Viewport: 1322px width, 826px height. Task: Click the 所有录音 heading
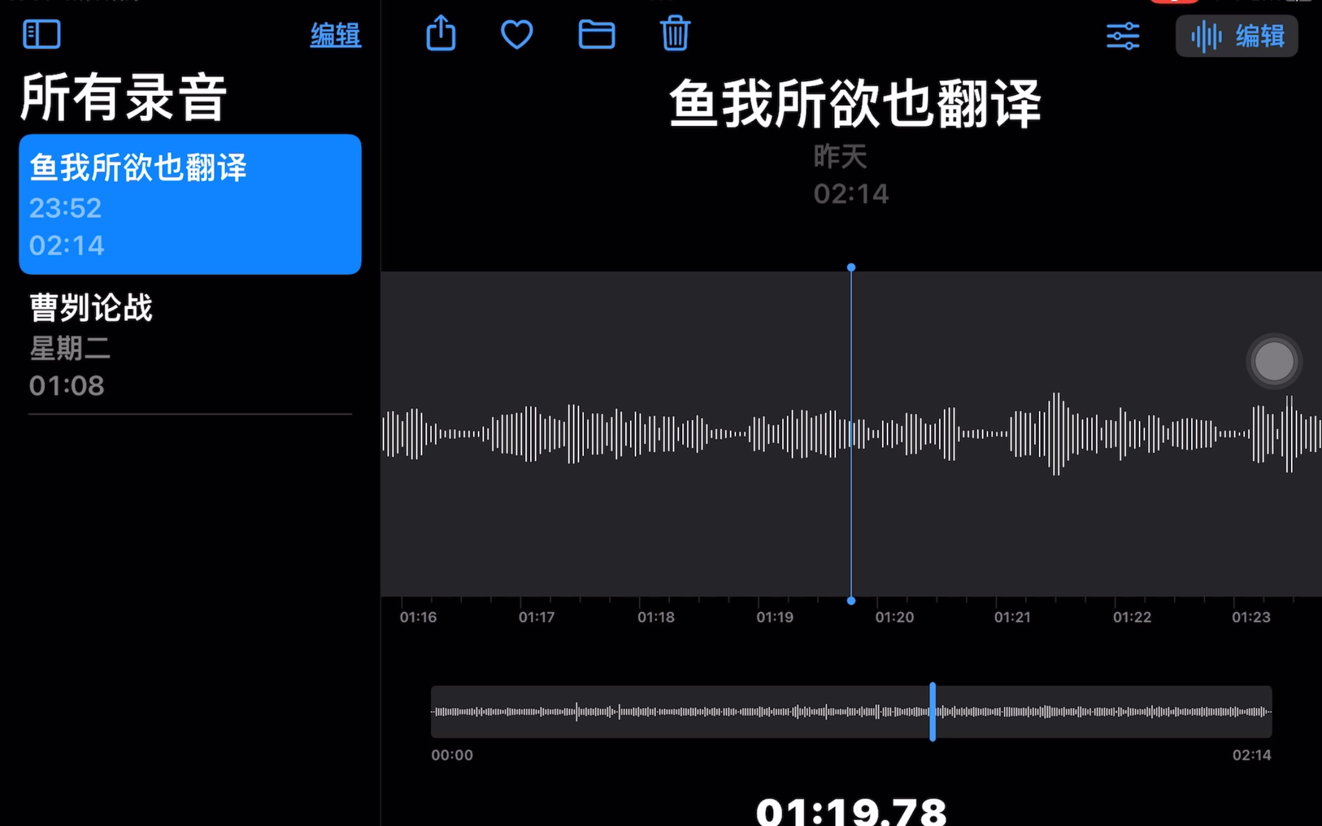(124, 97)
